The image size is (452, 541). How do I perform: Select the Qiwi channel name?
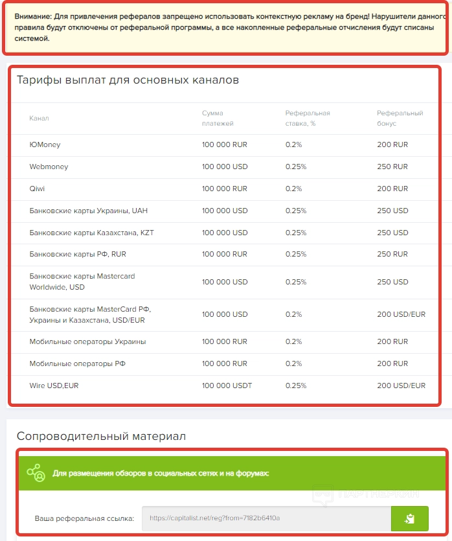37,189
